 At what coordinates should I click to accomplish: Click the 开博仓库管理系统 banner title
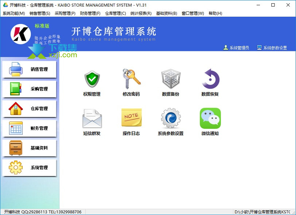114,31
